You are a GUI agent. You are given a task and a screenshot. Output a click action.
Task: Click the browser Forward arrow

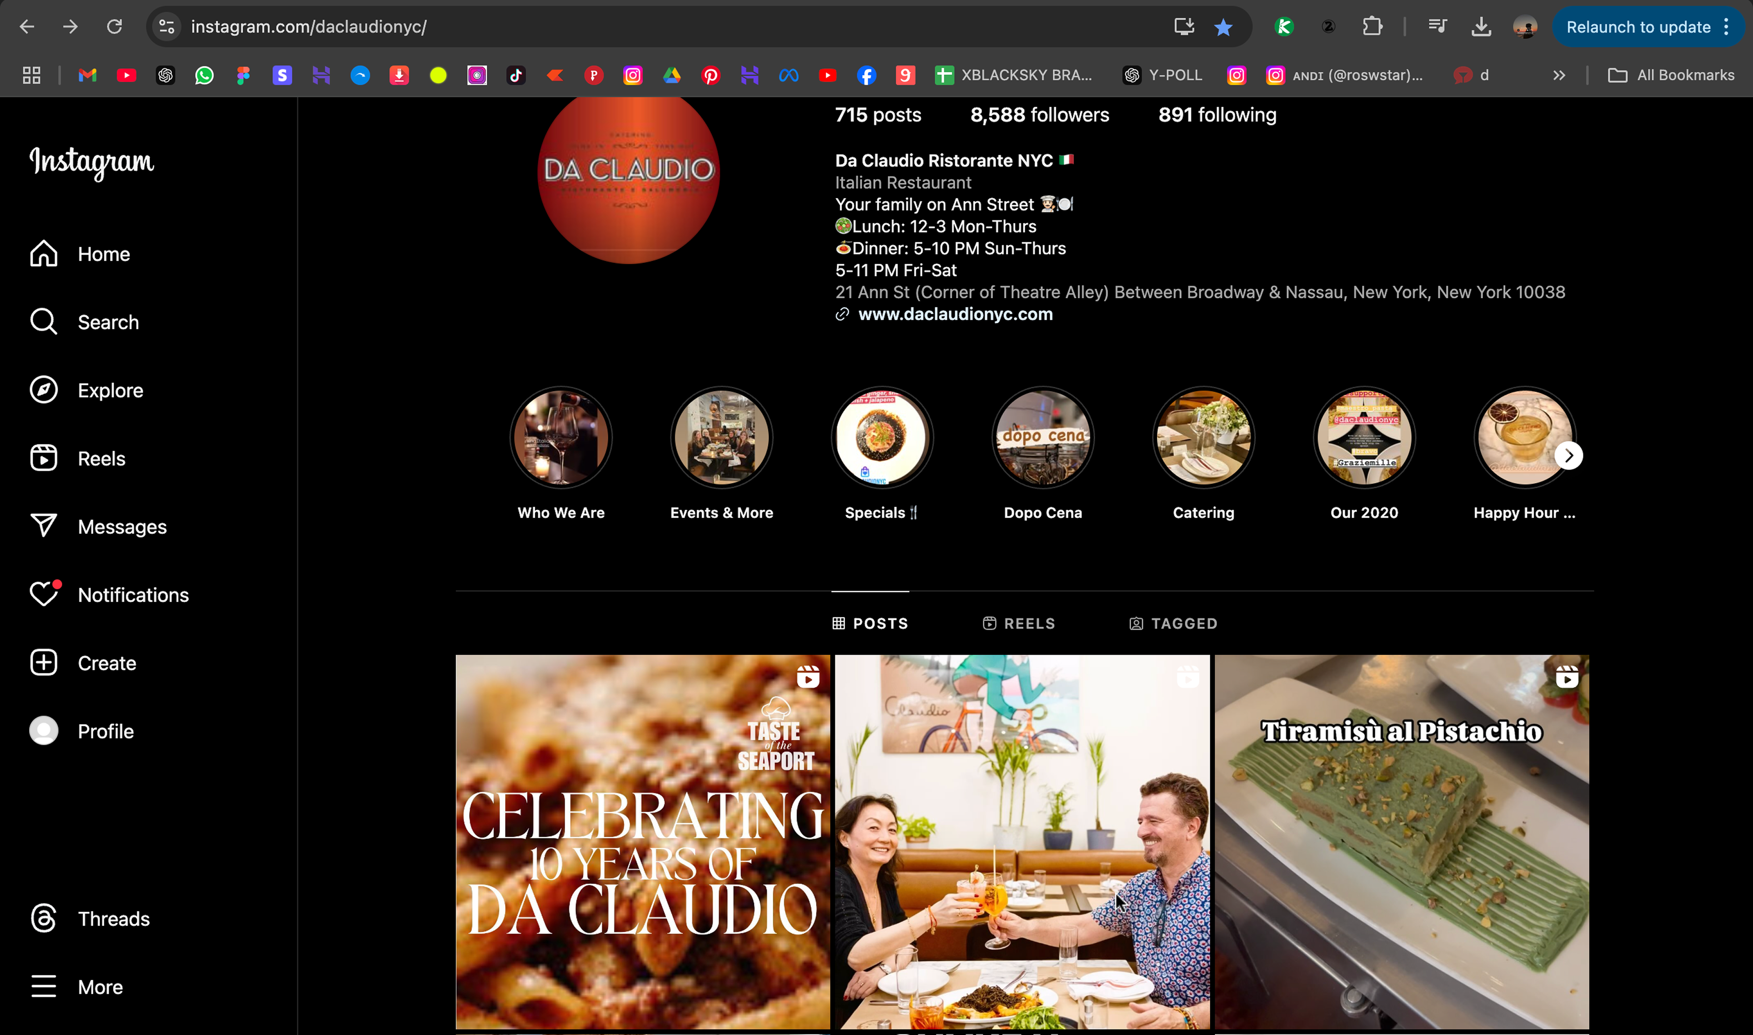70,26
